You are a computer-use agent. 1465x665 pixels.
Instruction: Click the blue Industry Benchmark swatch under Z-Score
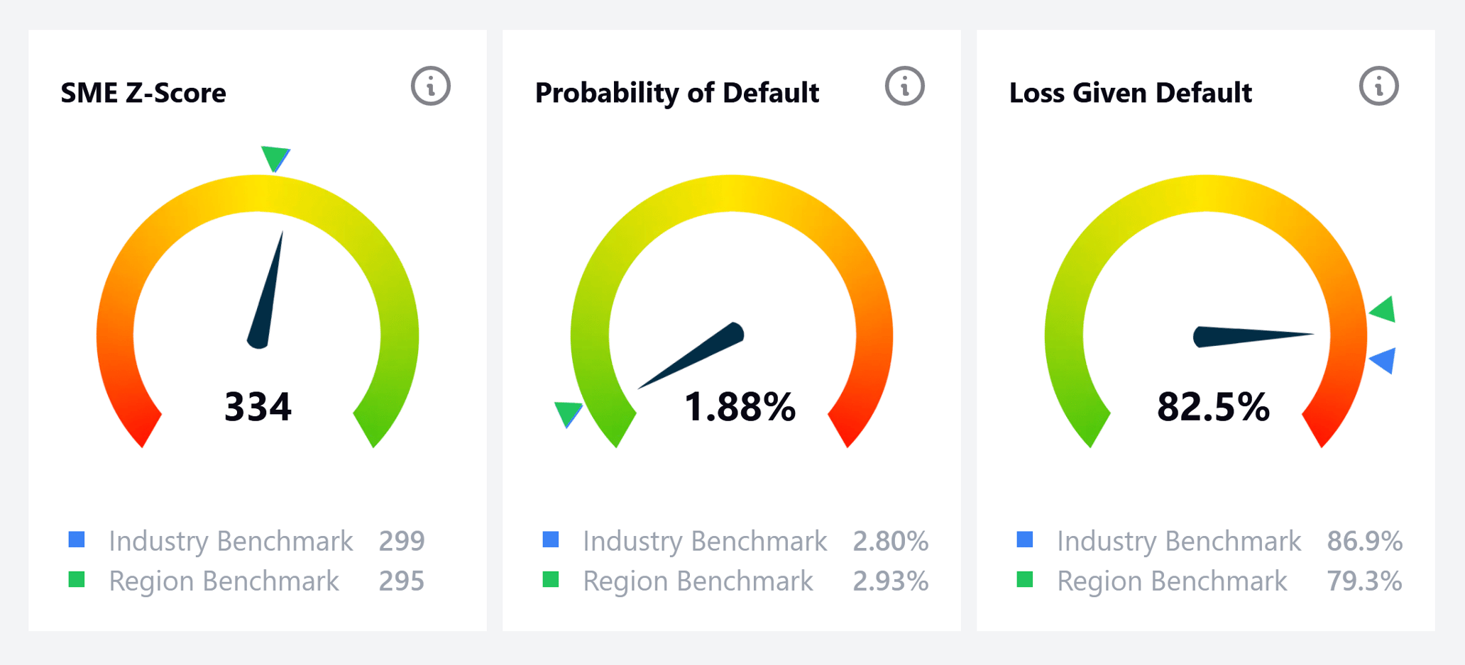[x=77, y=540]
